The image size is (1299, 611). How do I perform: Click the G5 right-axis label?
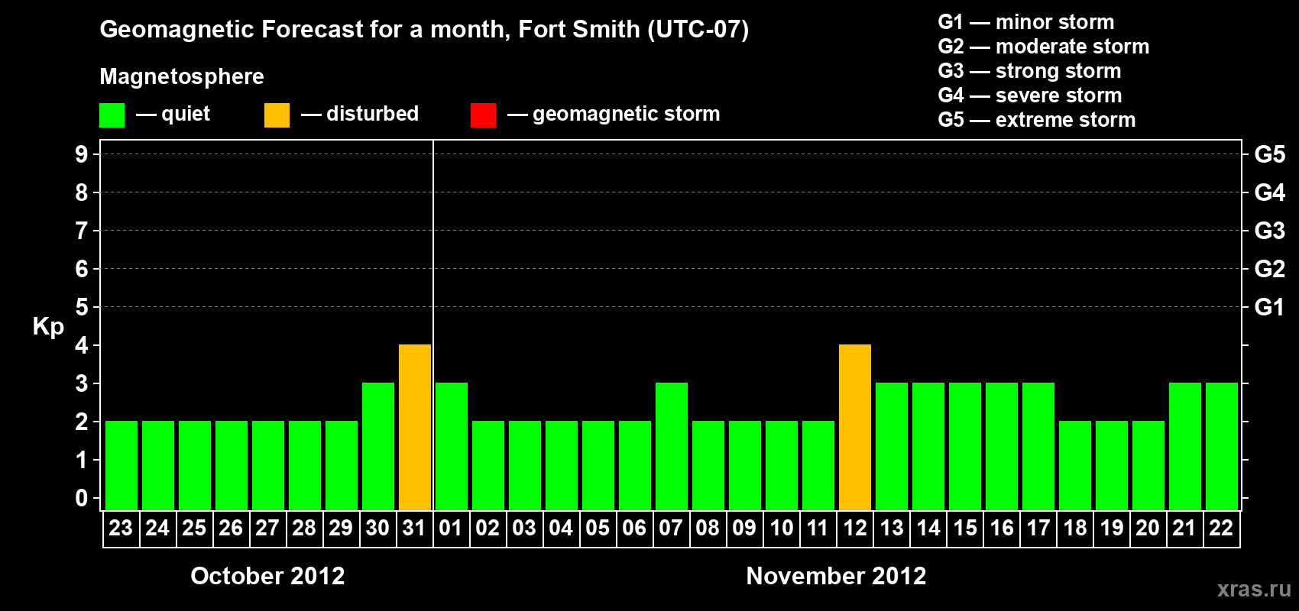pos(1270,154)
